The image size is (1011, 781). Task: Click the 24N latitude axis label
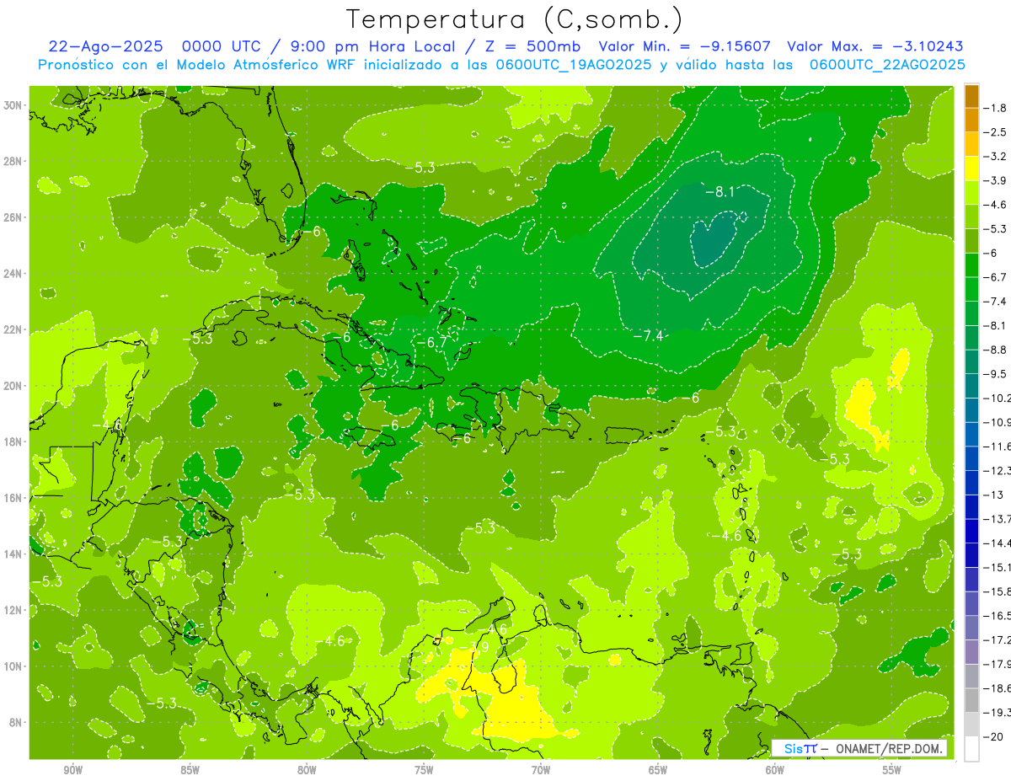[x=13, y=274]
